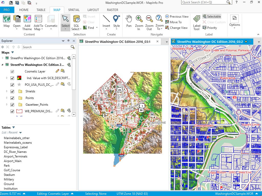Click the Style pin icon
The width and height of the screenshot is (262, 196).
[x=116, y=21]
